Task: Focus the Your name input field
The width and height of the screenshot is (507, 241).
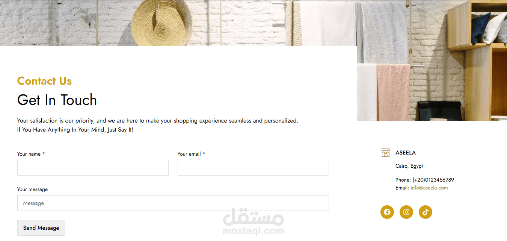Action: 93,168
